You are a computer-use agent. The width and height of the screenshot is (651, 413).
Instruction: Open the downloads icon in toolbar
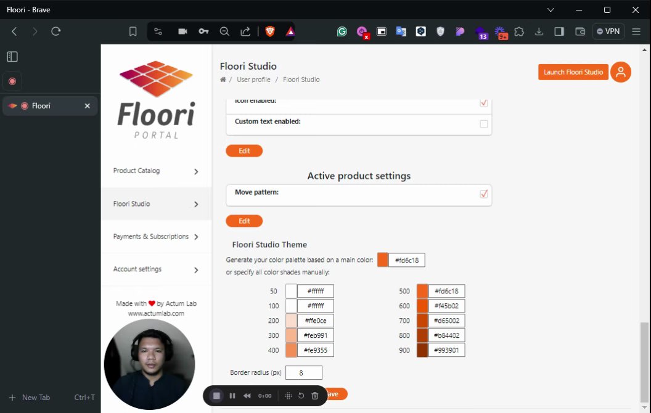pos(539,31)
